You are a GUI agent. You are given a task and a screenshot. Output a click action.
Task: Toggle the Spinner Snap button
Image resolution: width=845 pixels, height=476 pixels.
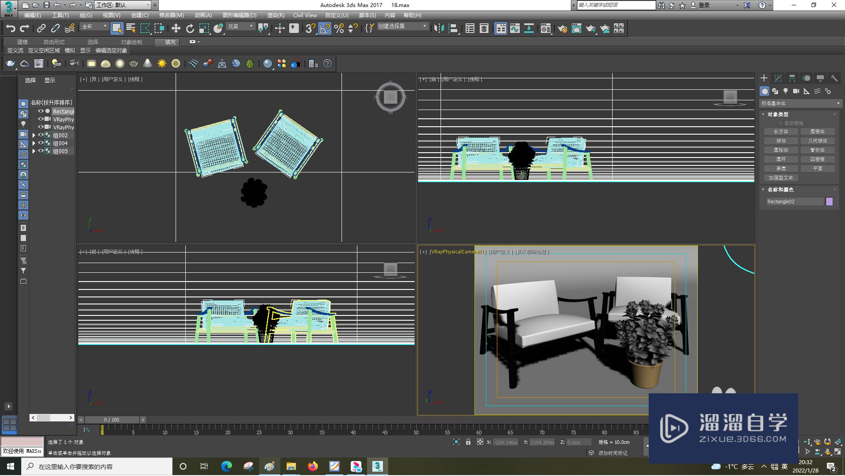353,29
